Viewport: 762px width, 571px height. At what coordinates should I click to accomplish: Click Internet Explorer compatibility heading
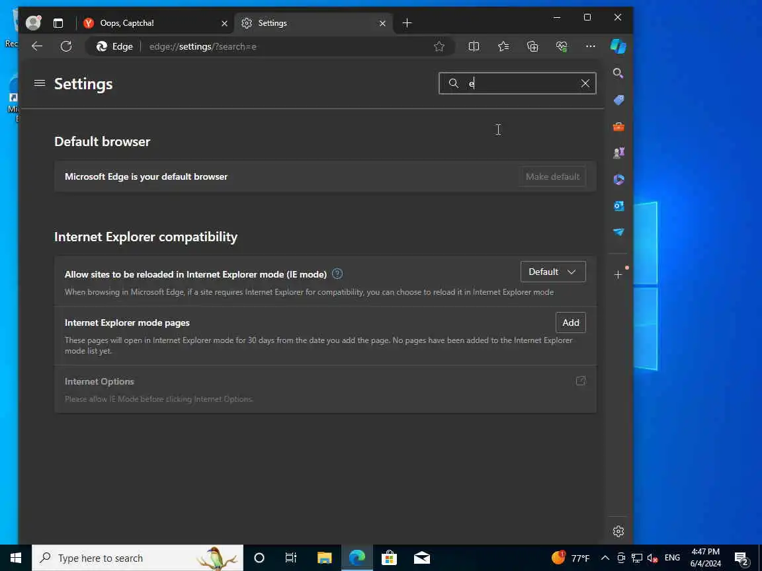[146, 237]
